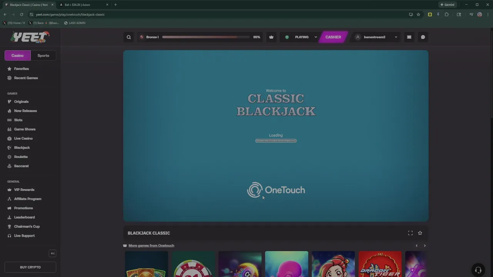
Task: Click the Roulette wheel icon
Action: click(10, 157)
